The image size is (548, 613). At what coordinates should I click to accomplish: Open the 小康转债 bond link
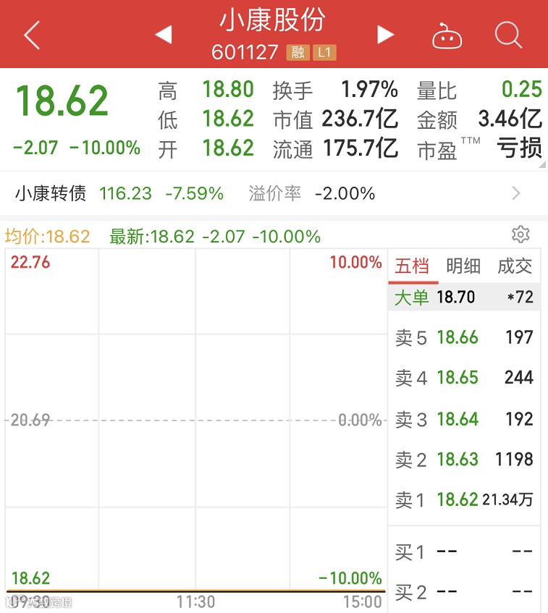point(51,193)
